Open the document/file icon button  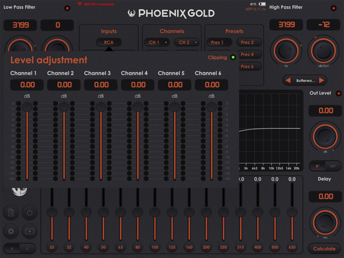click(11, 212)
